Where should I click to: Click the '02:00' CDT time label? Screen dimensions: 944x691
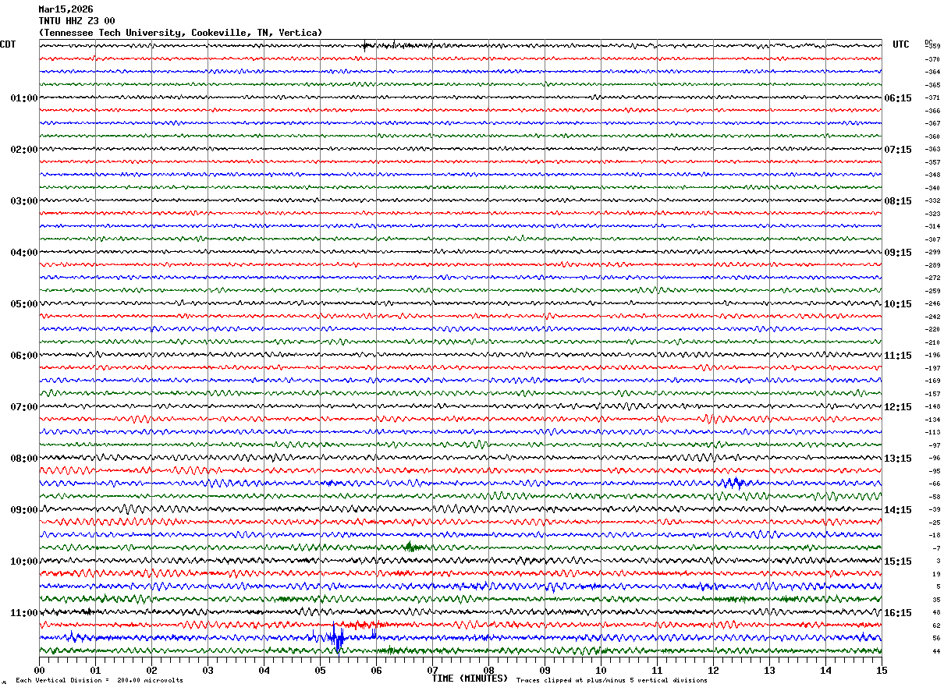(24, 150)
